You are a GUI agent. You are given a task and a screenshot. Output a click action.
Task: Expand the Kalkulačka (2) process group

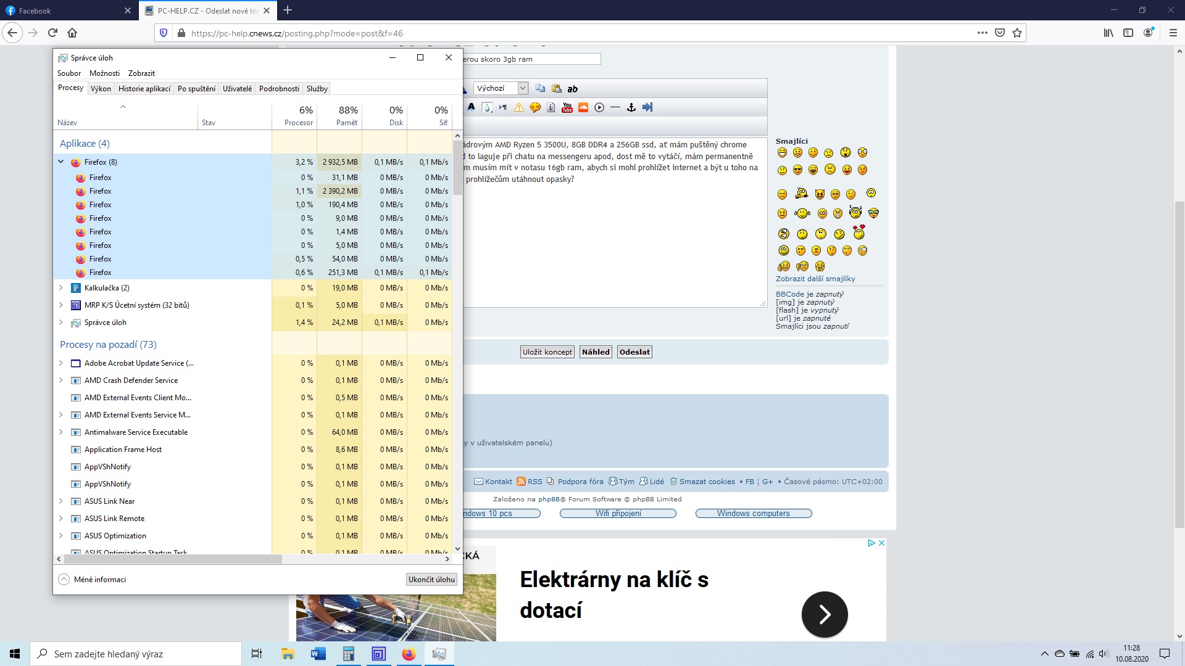pyautogui.click(x=61, y=288)
